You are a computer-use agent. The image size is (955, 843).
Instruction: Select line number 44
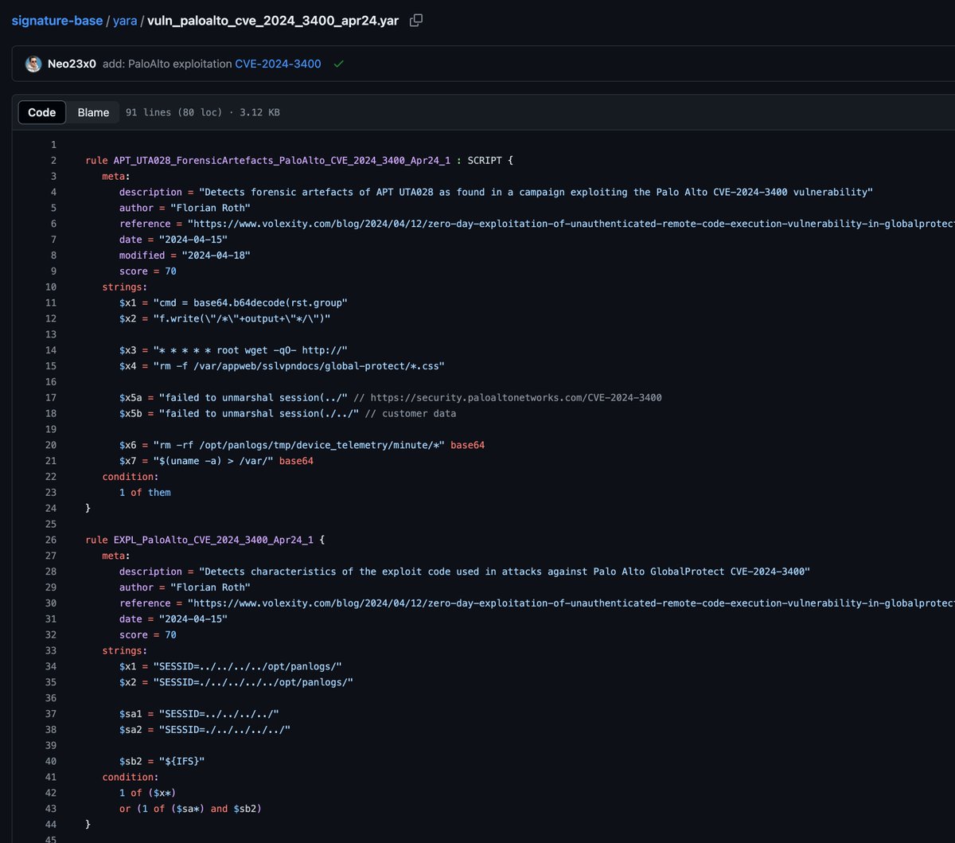click(x=51, y=824)
